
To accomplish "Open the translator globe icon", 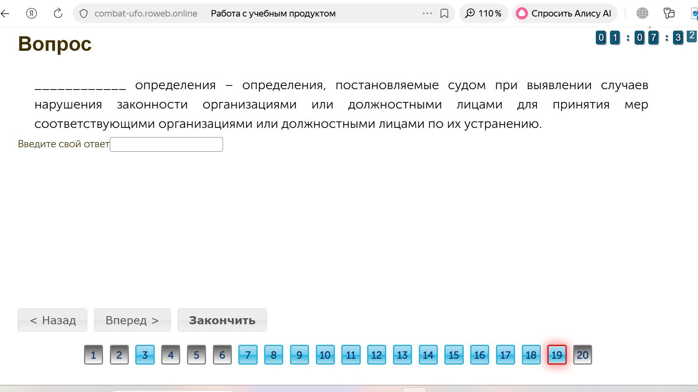I will [642, 13].
